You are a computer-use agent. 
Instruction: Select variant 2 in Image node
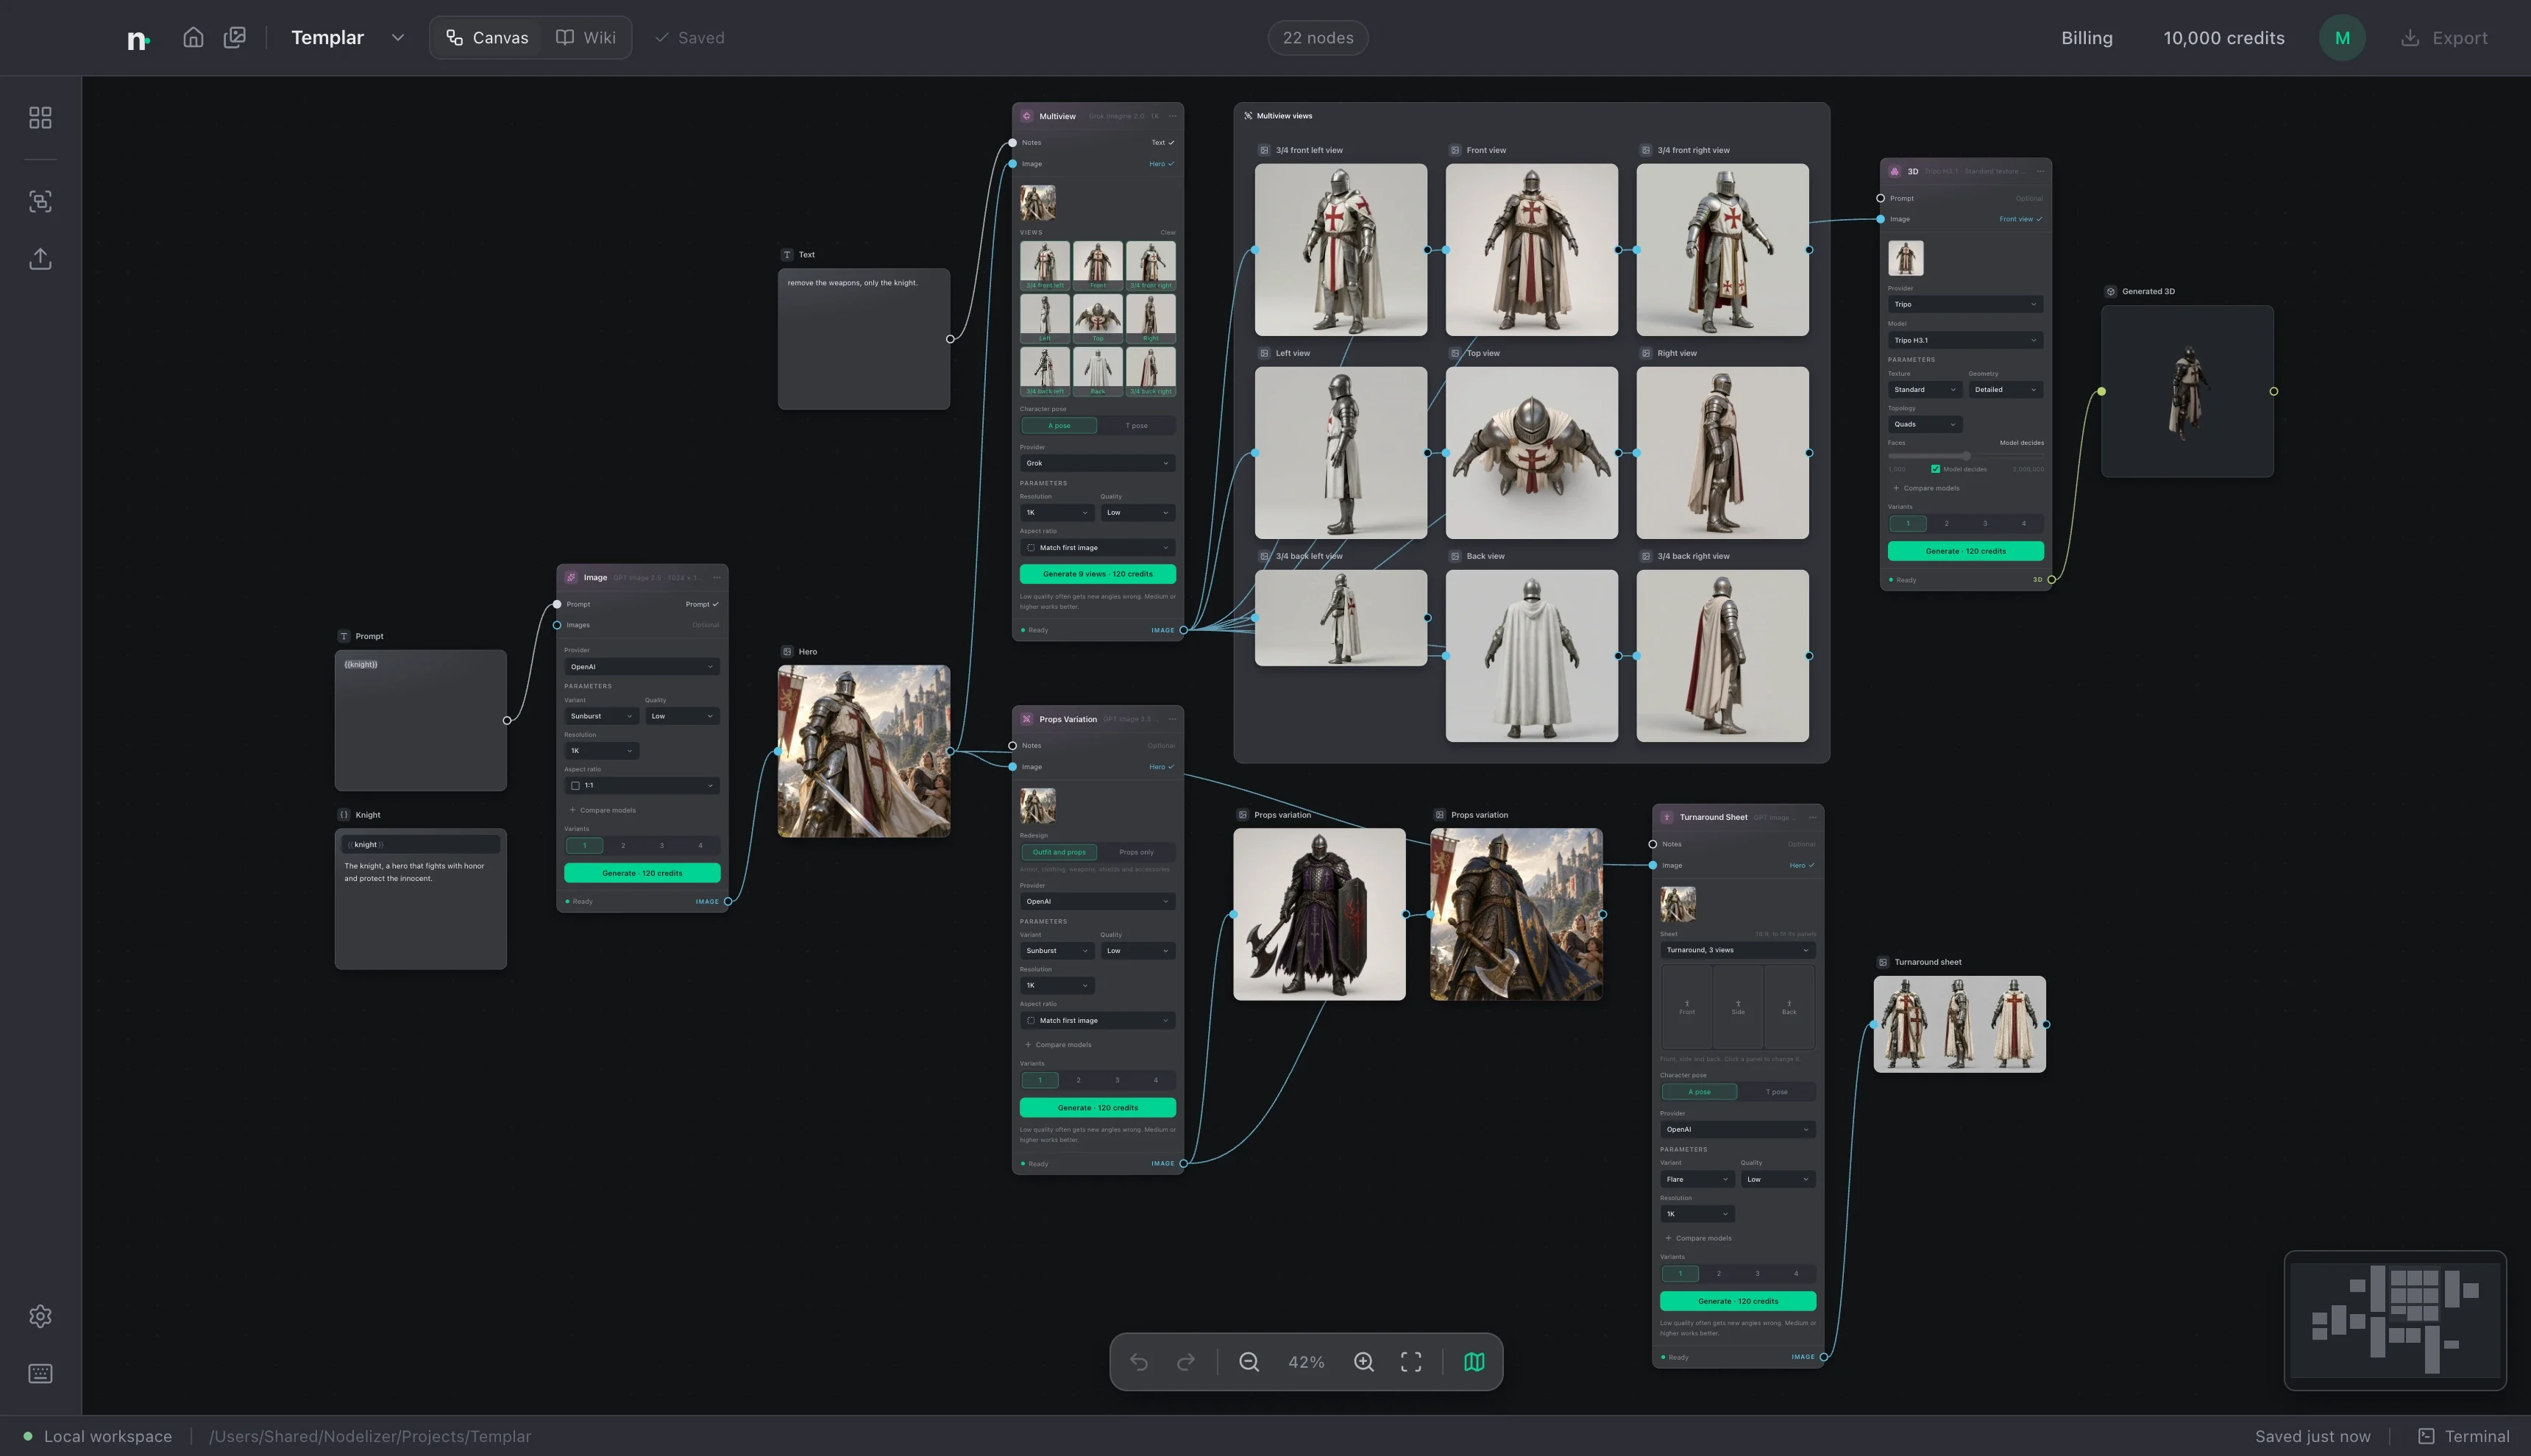[623, 846]
